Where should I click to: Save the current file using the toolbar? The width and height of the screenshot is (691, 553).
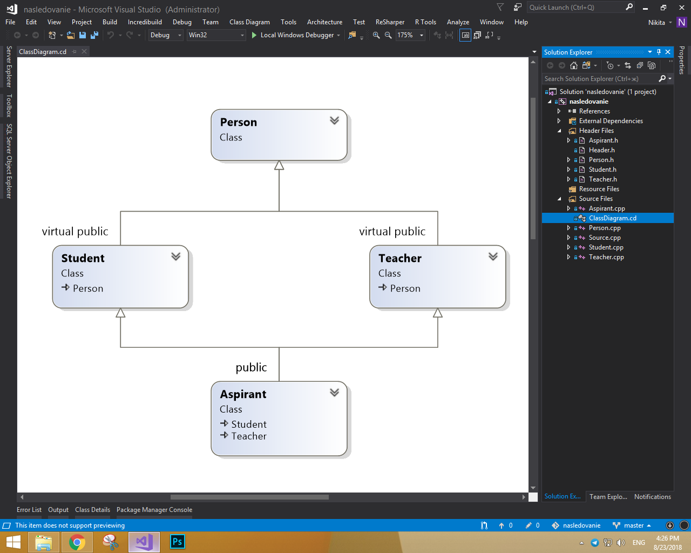pyautogui.click(x=83, y=35)
